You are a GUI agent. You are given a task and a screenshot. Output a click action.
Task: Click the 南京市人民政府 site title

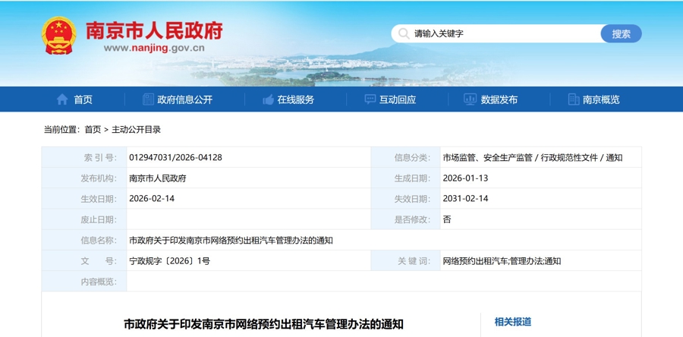click(x=154, y=30)
